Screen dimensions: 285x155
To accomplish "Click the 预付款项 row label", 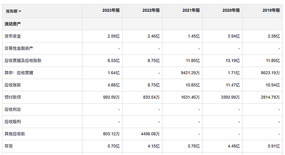I will [12, 97].
